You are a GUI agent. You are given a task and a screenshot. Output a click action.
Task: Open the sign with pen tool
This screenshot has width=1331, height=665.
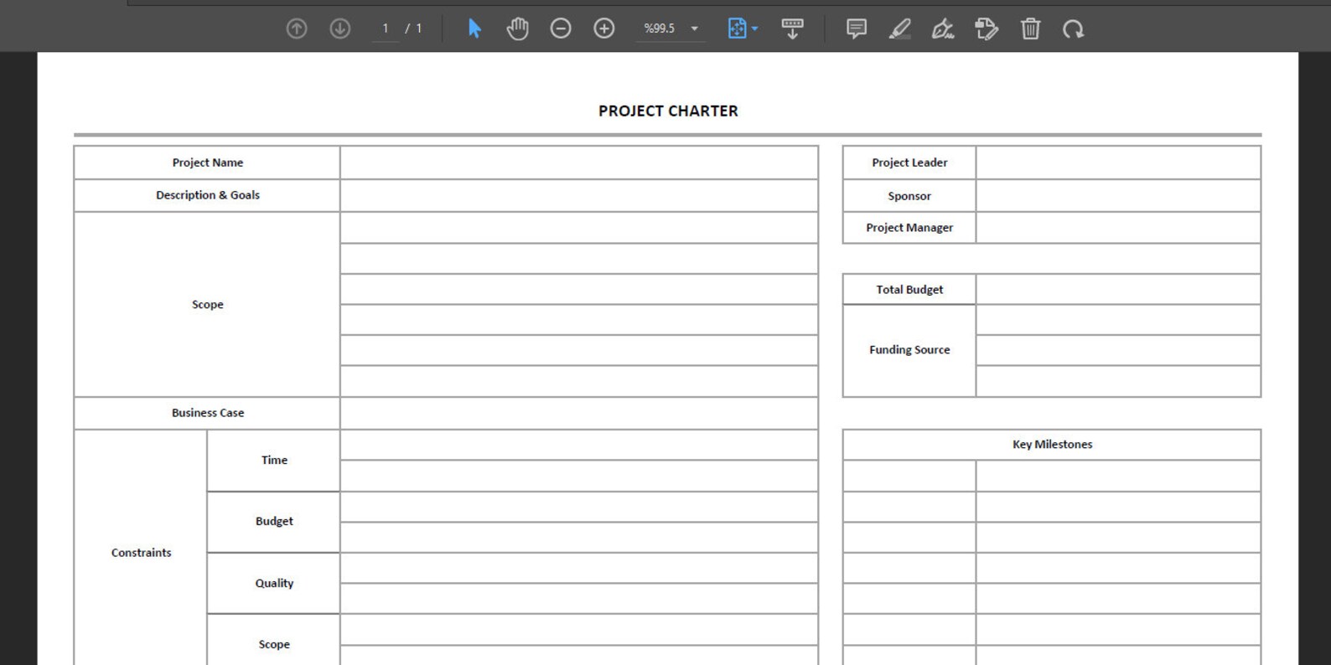(943, 28)
